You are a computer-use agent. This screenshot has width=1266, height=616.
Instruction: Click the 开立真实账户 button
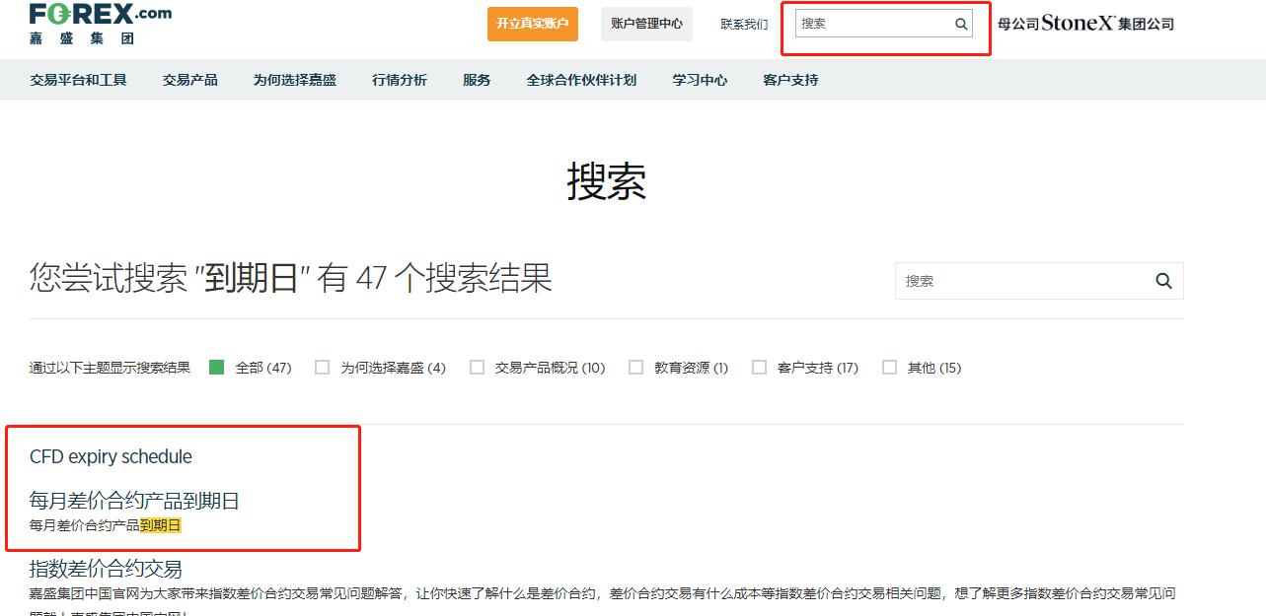532,23
